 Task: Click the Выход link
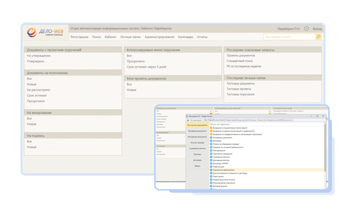(317, 29)
